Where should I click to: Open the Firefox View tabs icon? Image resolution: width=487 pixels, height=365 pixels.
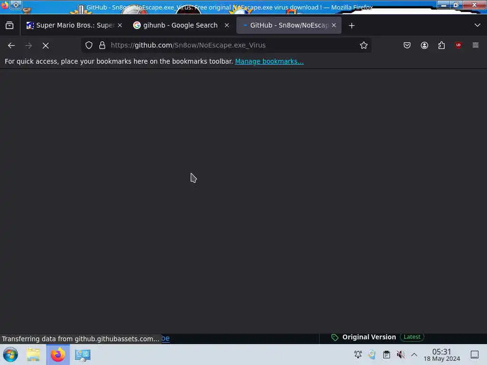(10, 26)
